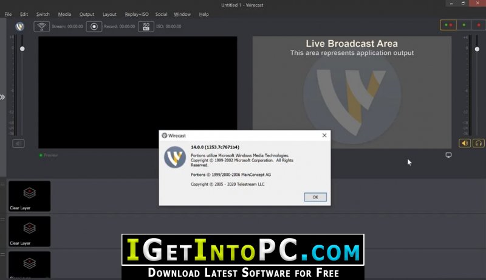Toggle the yellow live speaker output button
Image resolution: width=486 pixels, height=280 pixels.
[x=465, y=143]
